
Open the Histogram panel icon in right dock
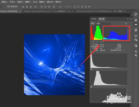tap(136, 24)
